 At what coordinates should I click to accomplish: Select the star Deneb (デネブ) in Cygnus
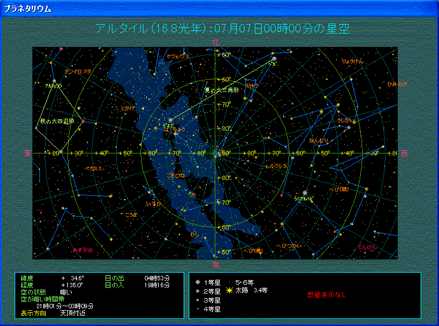coord(170,120)
